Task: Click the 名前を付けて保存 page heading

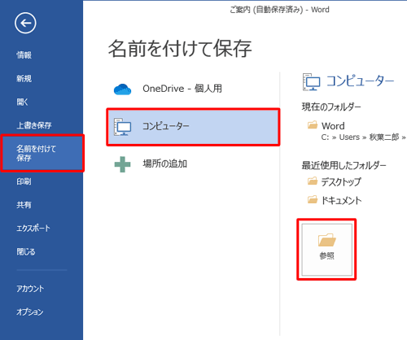Action: tap(180, 49)
